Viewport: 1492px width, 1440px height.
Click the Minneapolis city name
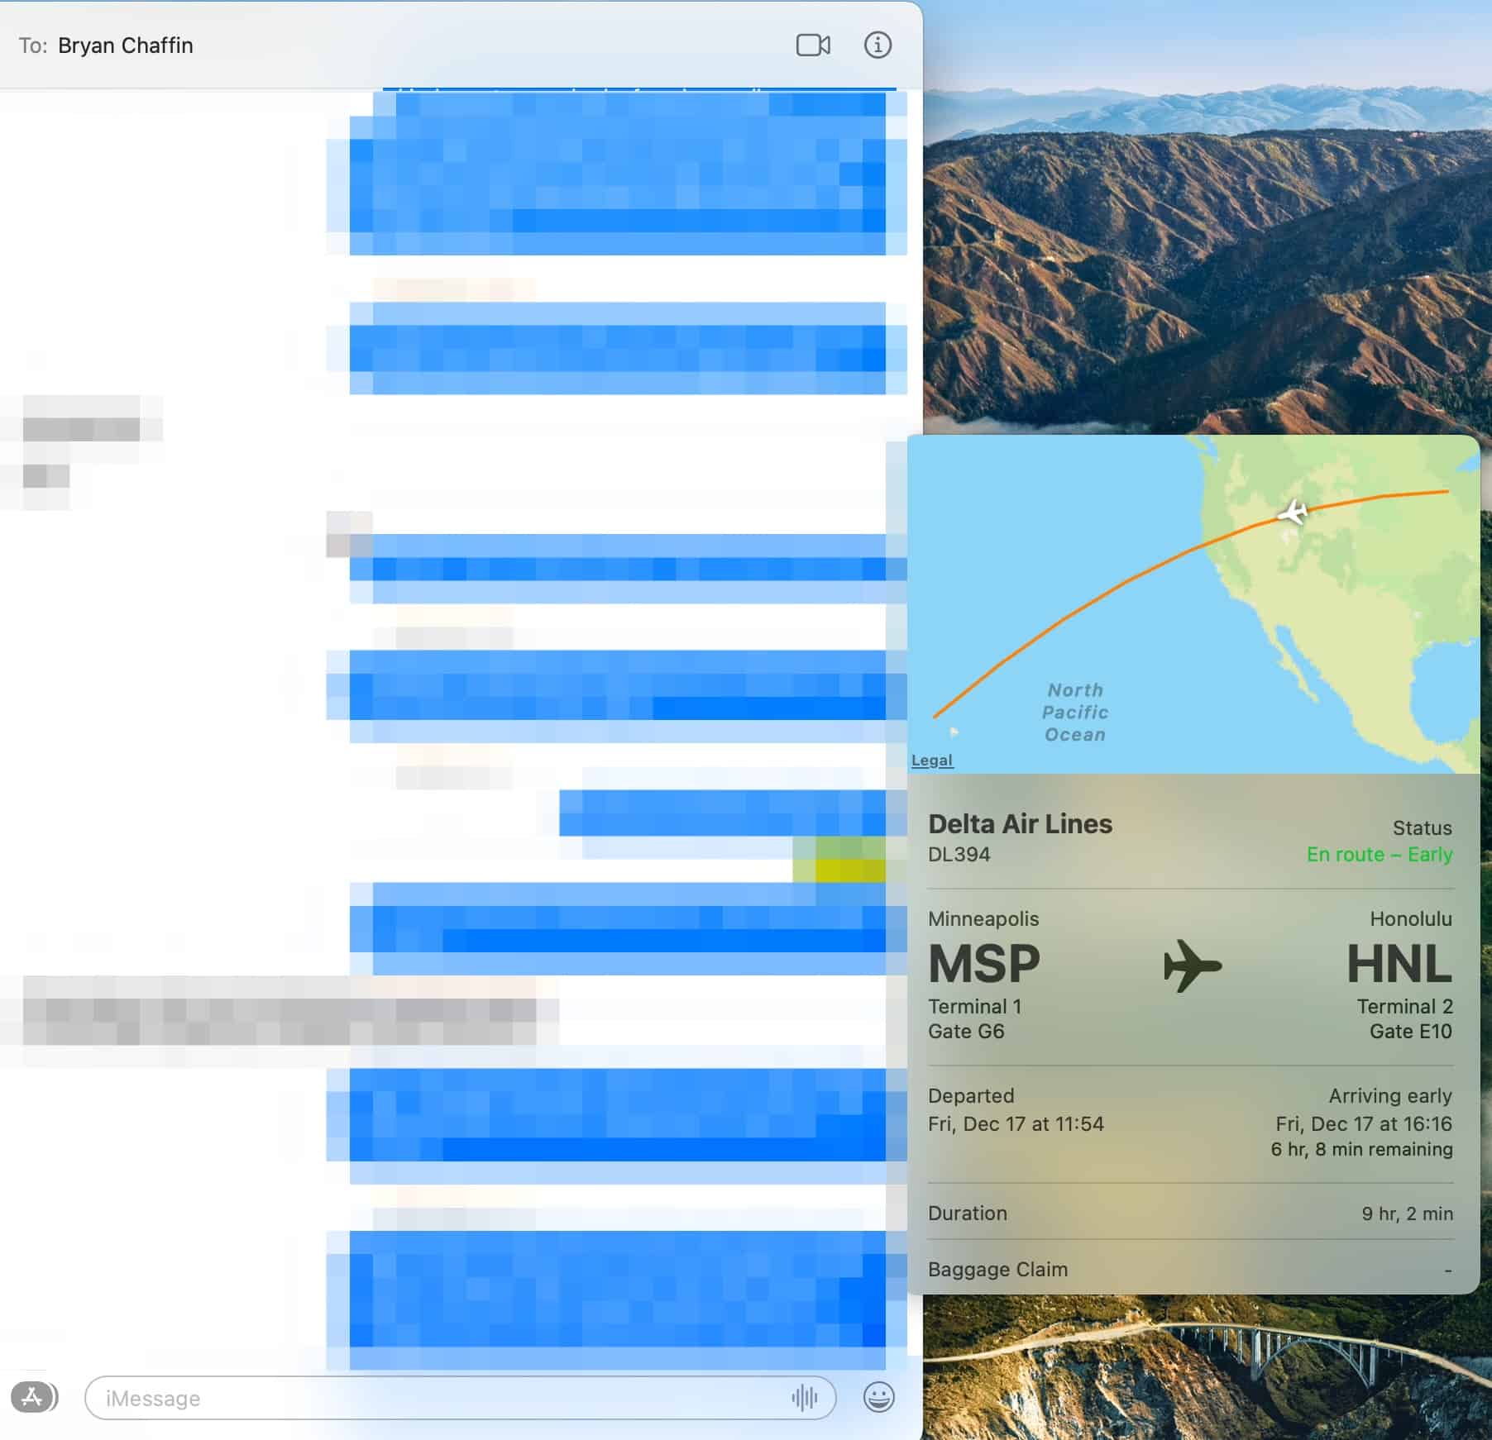click(x=983, y=918)
